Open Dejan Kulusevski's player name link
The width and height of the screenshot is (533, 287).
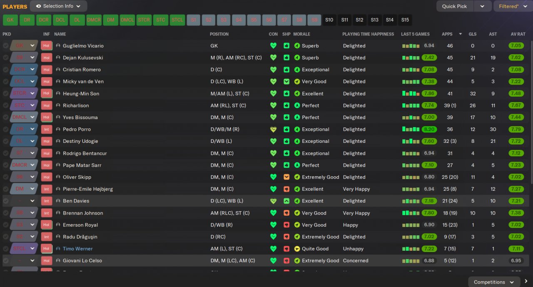click(83, 58)
